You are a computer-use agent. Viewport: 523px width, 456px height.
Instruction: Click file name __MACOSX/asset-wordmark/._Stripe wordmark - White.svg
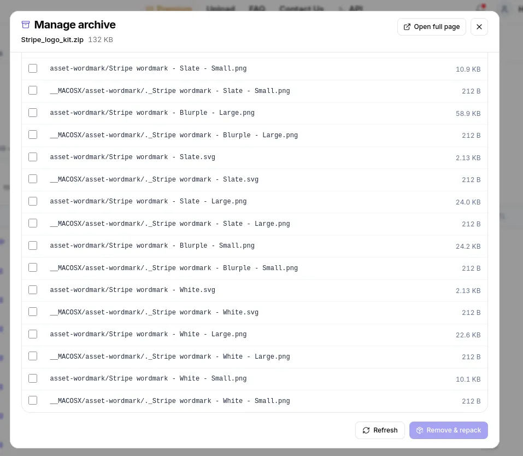point(154,312)
